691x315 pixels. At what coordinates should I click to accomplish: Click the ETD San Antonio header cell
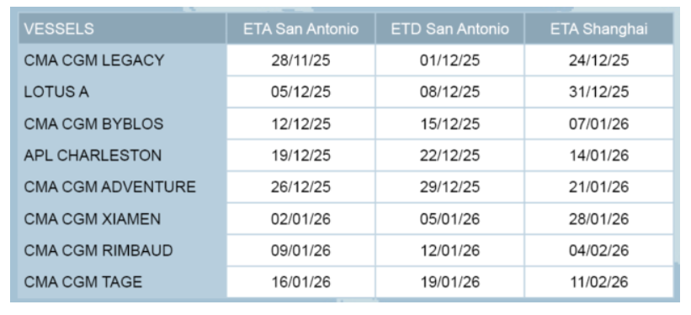449,29
